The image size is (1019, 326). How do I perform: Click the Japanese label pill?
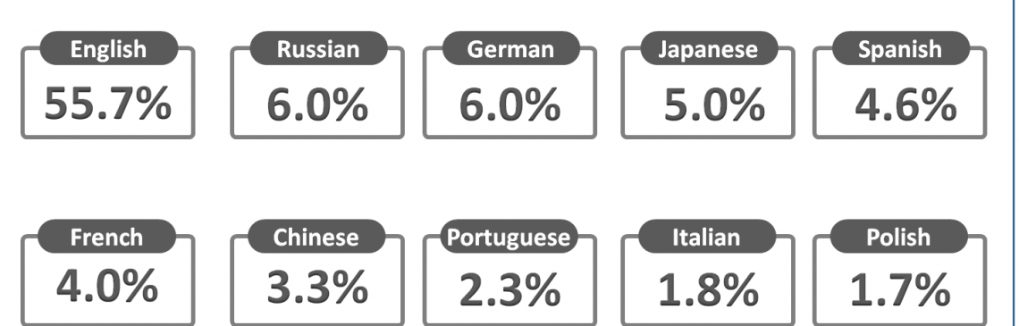709,49
